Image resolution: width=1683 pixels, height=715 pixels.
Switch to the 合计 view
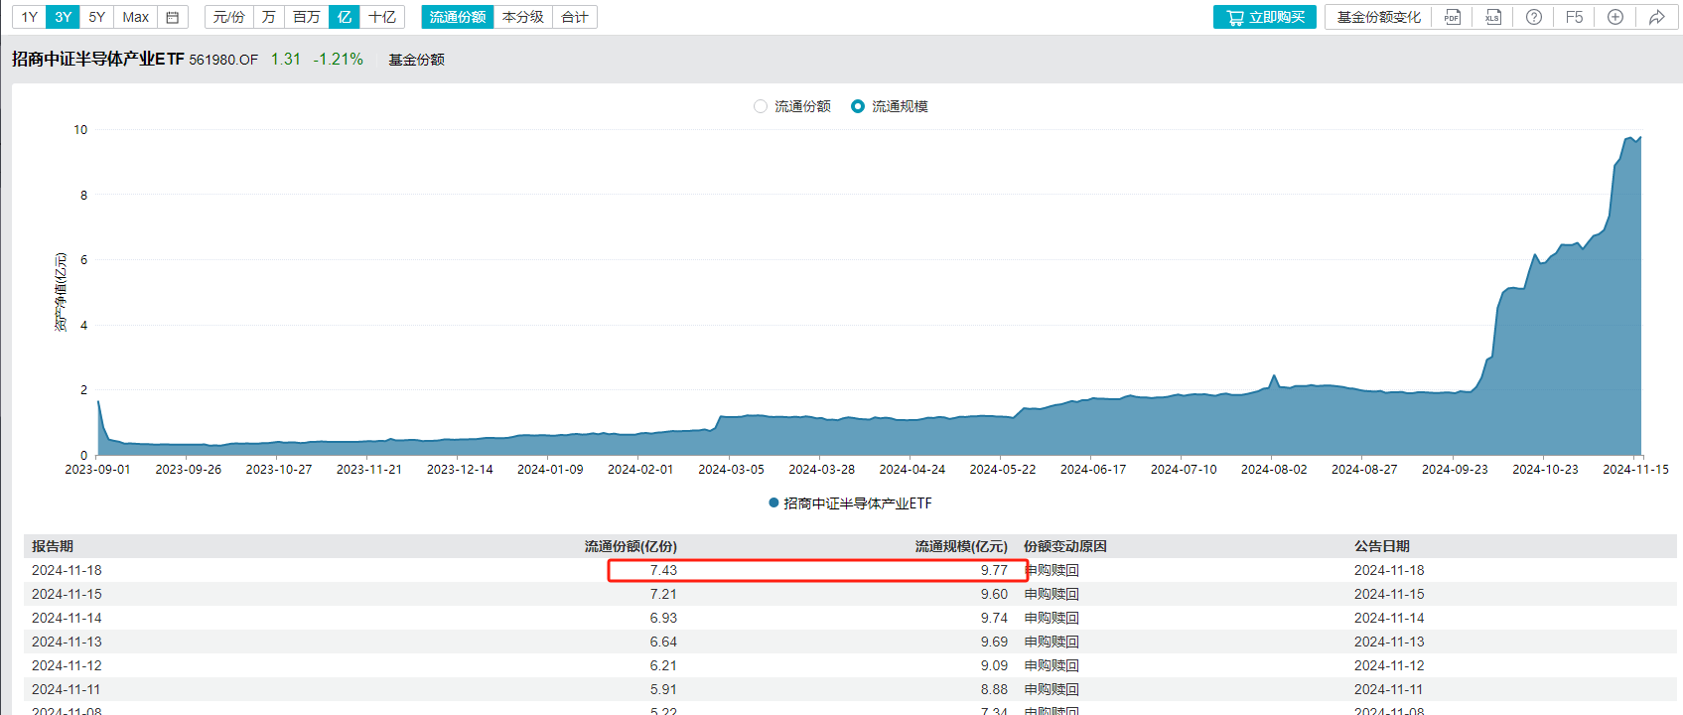tap(574, 17)
